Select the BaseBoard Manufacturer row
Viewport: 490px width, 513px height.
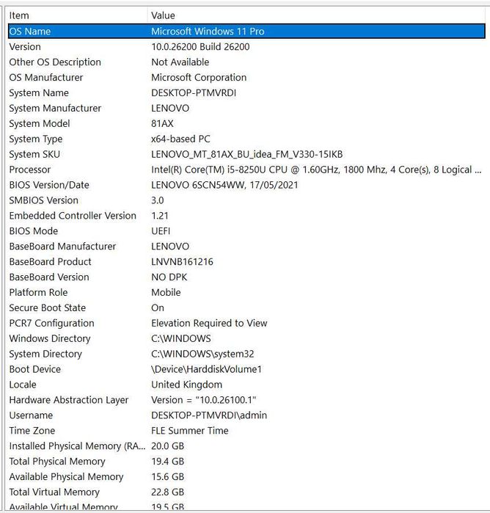[246, 247]
